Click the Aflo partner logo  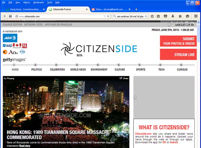click(13, 52)
